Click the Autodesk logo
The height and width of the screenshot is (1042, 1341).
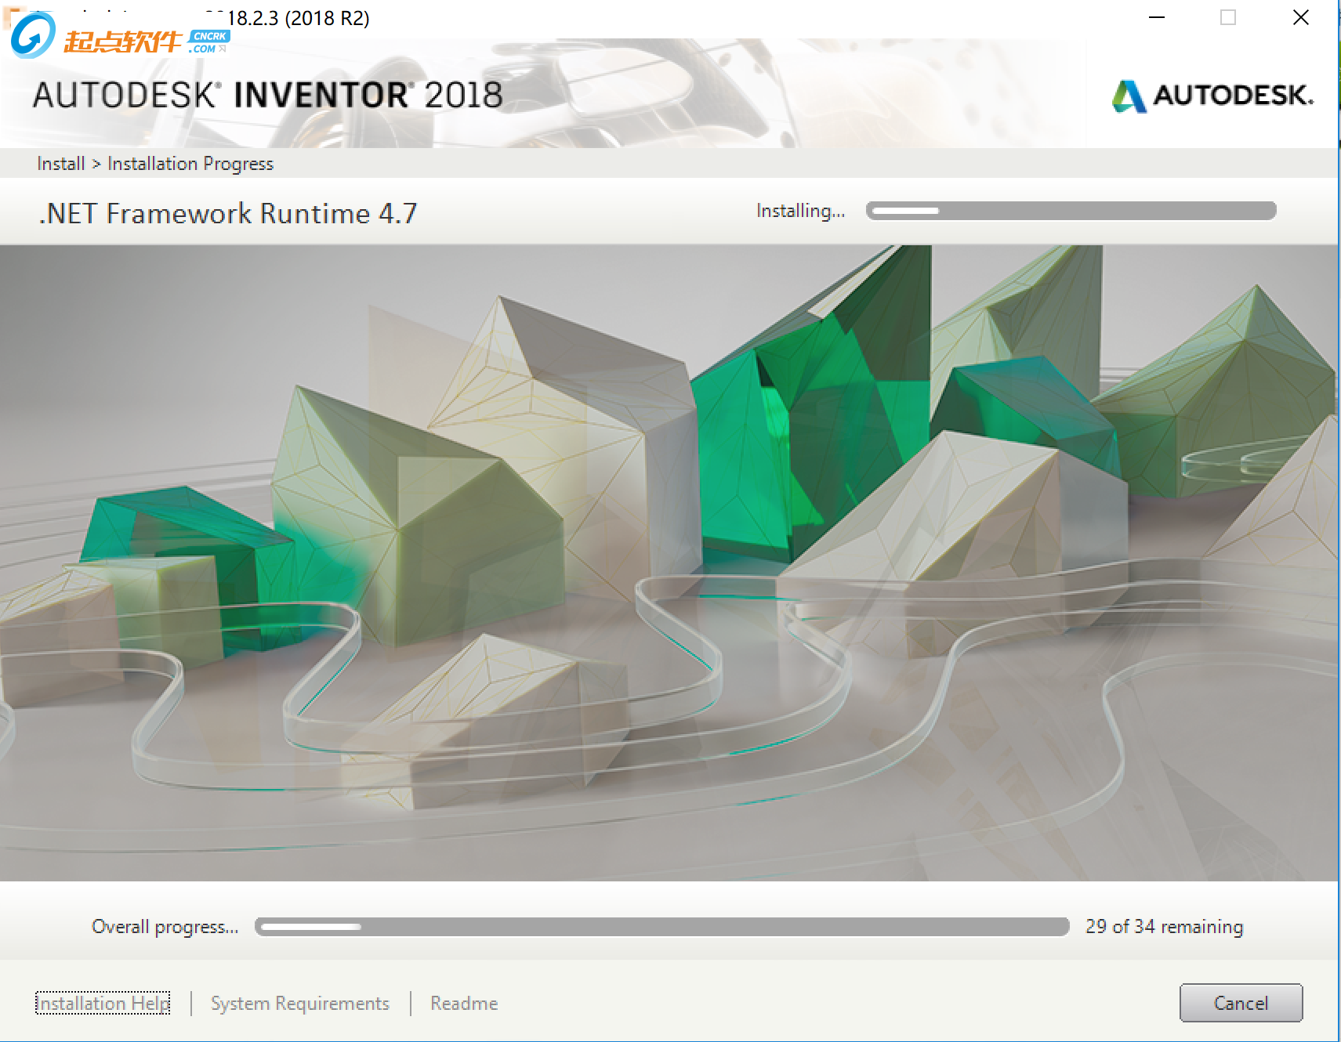(x=1212, y=96)
